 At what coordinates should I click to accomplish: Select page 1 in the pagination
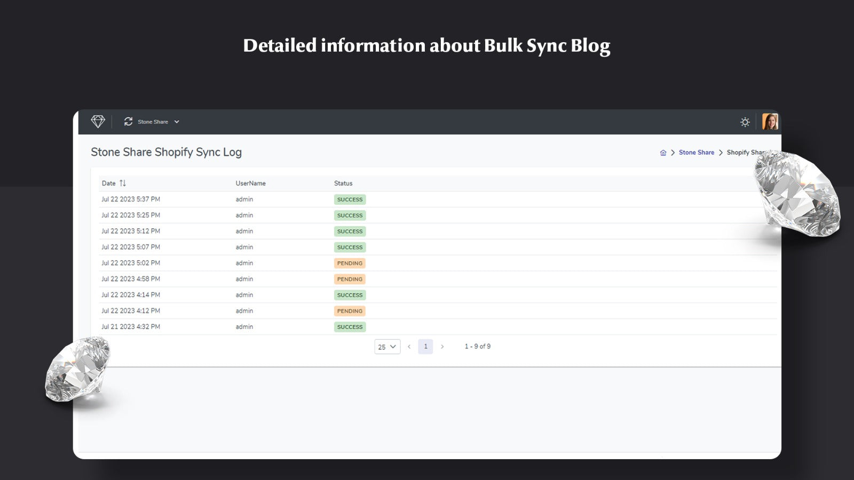[425, 346]
